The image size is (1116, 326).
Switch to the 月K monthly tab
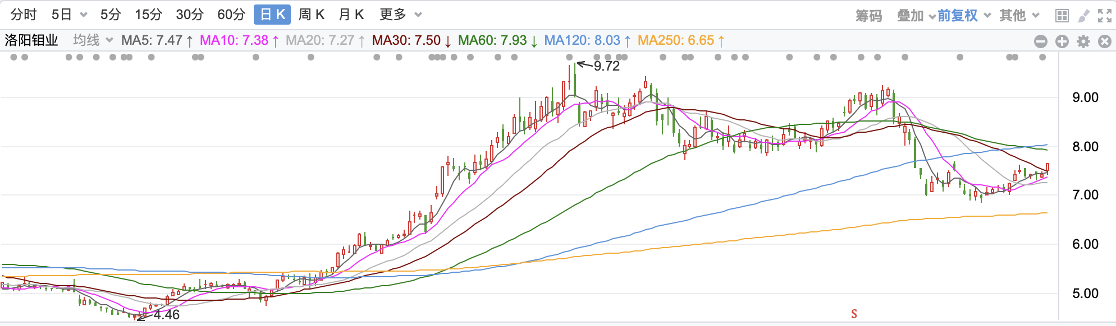(351, 15)
